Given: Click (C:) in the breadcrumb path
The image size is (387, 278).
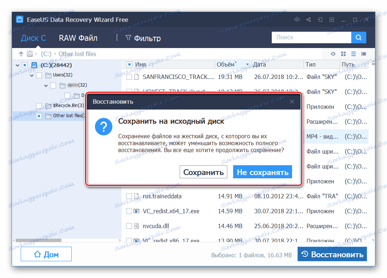Looking at the screenshot, I should pyautogui.click(x=46, y=54).
